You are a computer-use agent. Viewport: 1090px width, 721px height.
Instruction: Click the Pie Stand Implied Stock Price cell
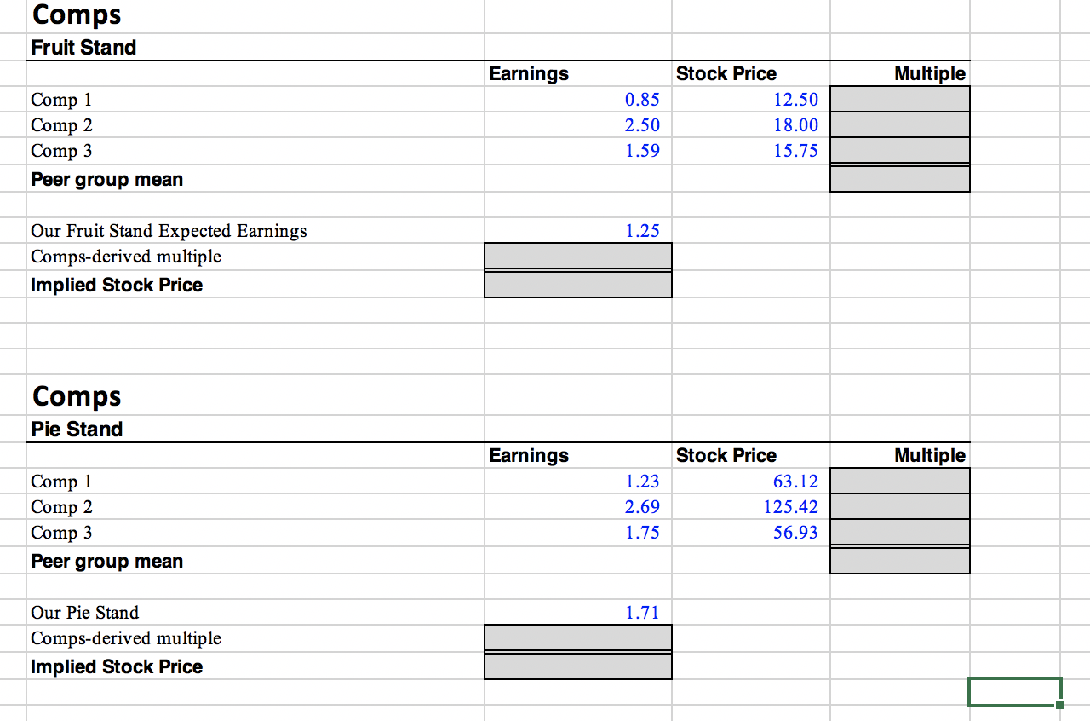[577, 666]
